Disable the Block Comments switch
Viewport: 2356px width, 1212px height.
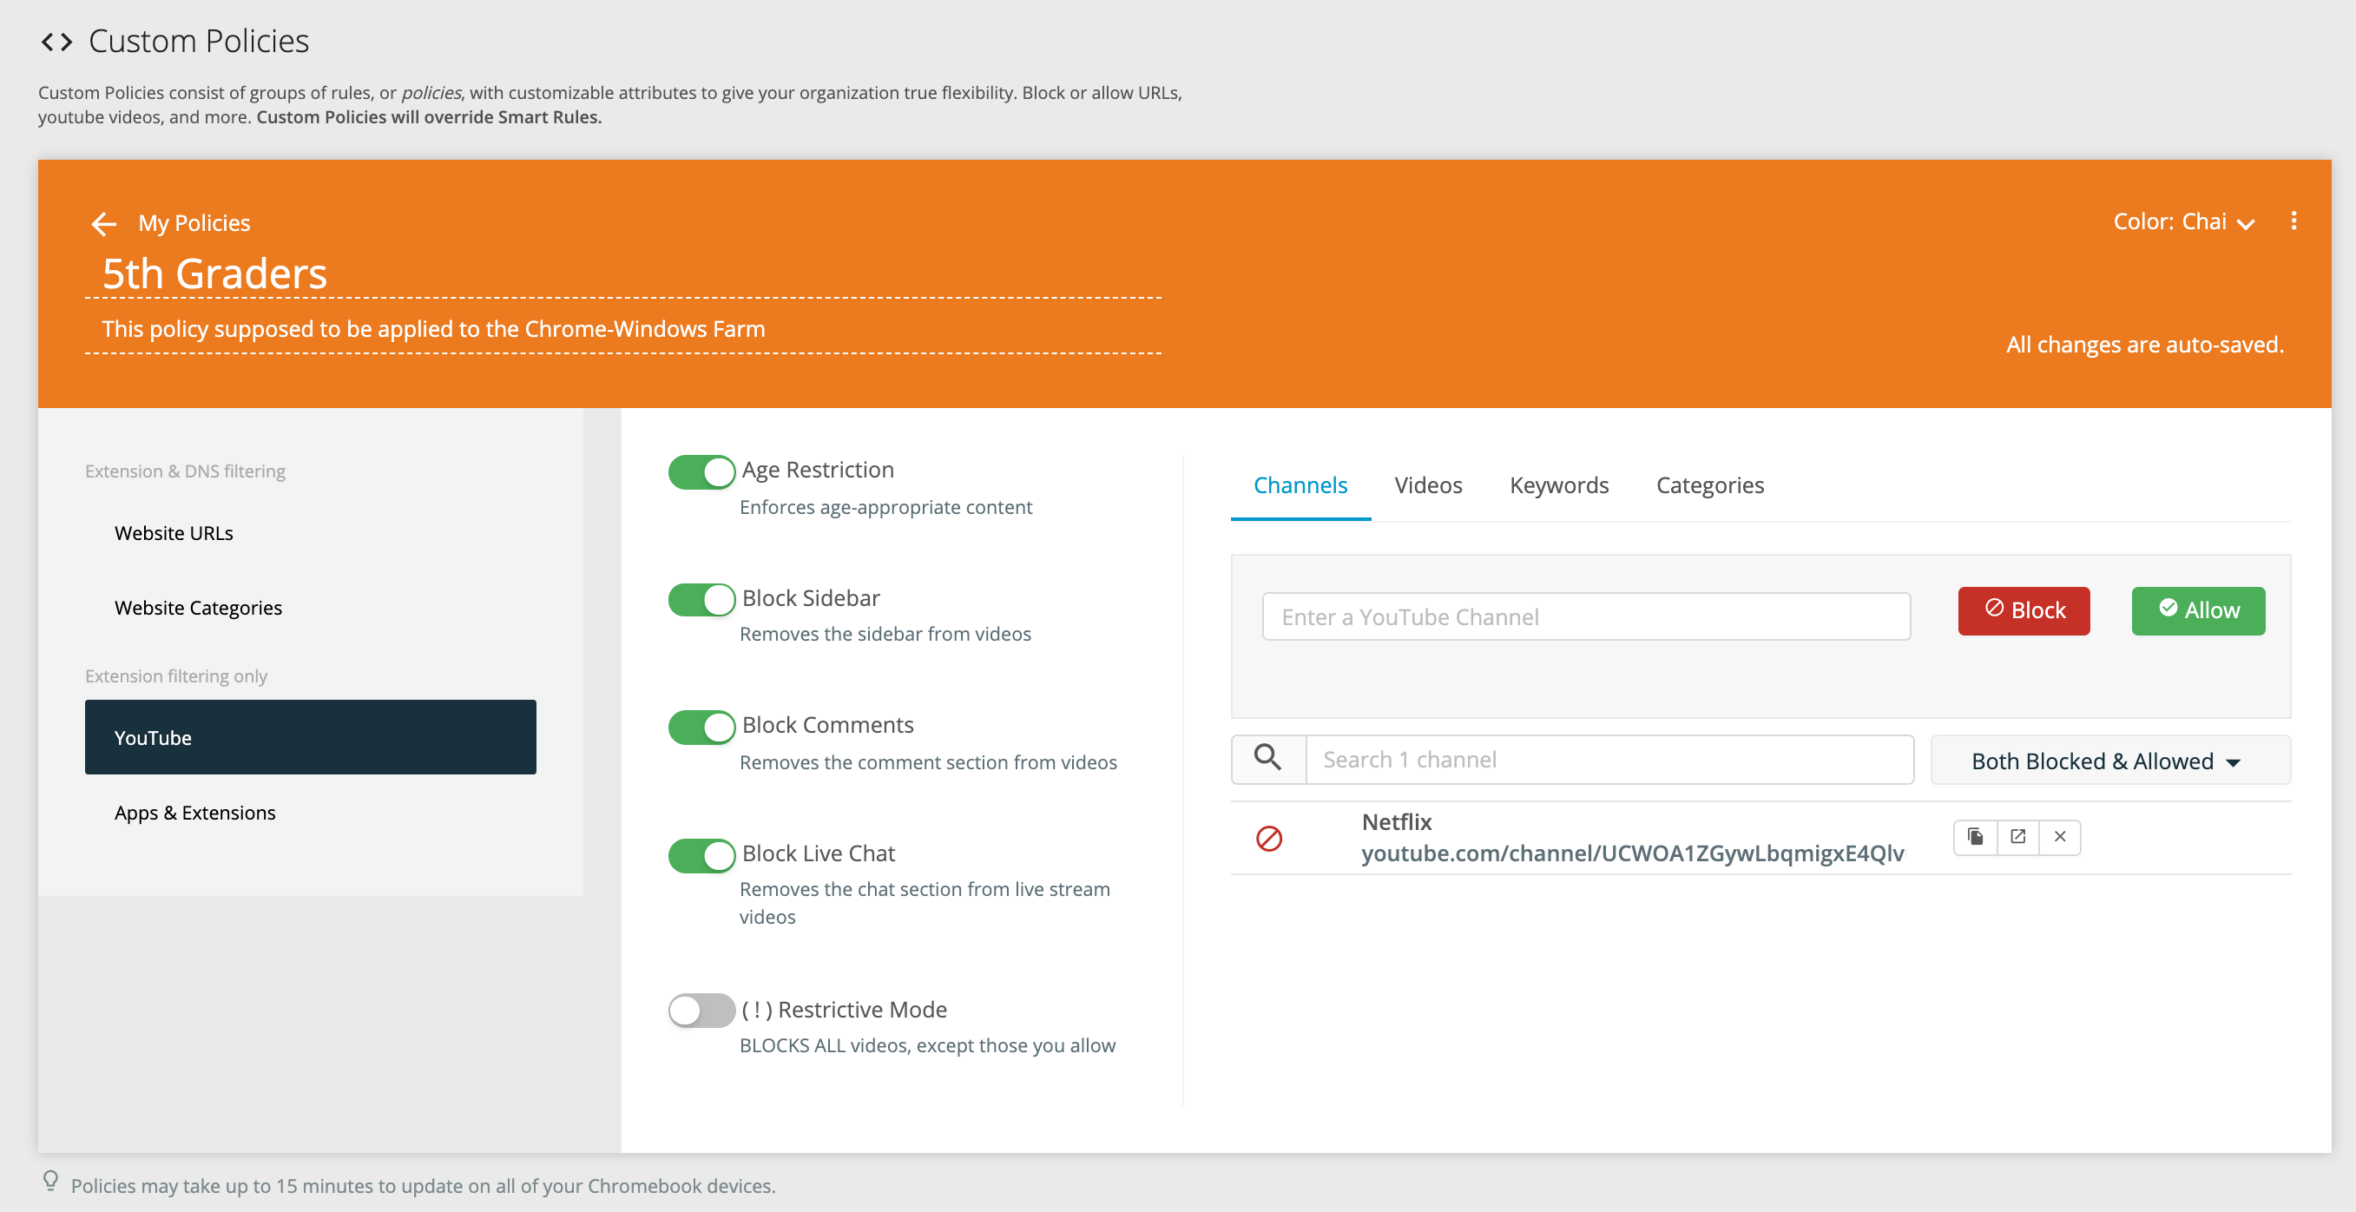701,728
